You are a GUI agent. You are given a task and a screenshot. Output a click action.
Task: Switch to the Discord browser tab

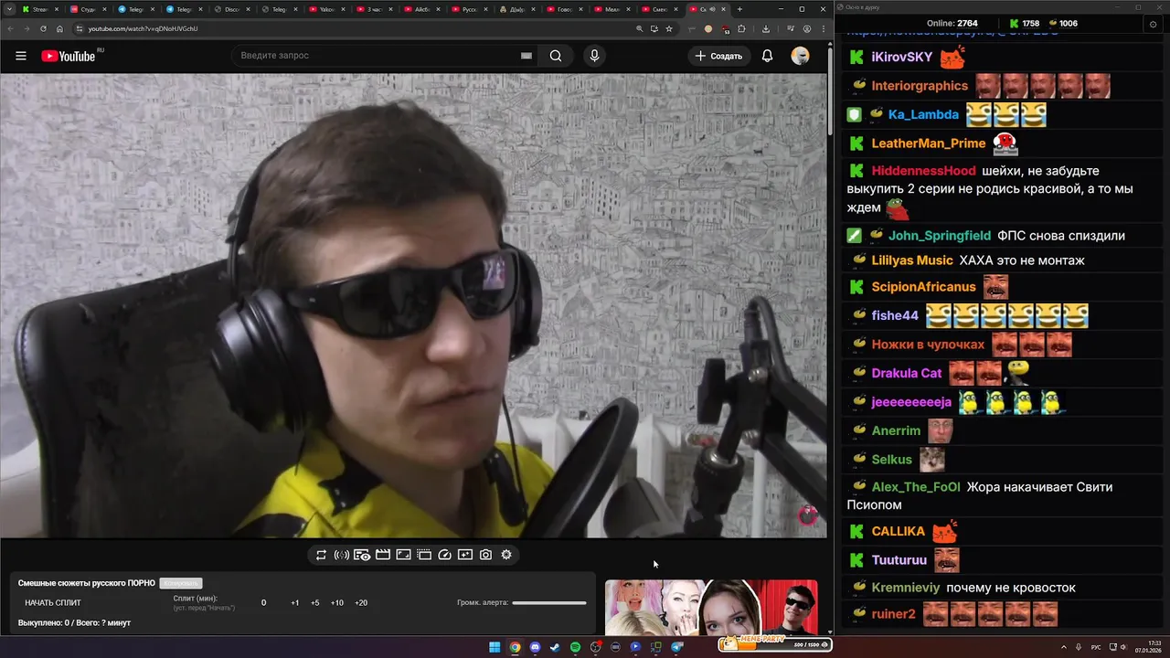point(230,9)
